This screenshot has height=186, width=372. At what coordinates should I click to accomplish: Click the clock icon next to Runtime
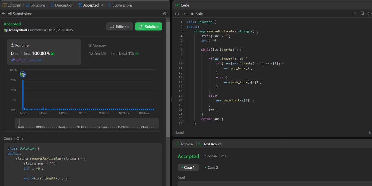click(12, 45)
